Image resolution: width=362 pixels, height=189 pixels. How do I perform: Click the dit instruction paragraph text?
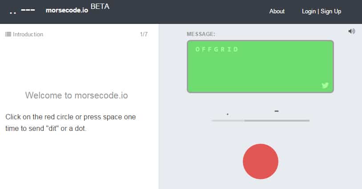[71, 123]
